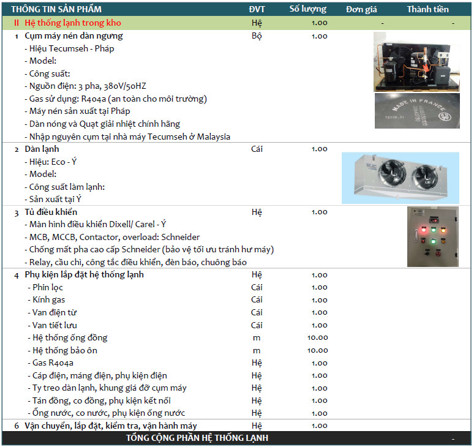Screen dimensions: 474x447
Task: Click the TỔNG CỘNG PHẦN HỆ THỐNG LẠNH total bar
Action: [197, 438]
